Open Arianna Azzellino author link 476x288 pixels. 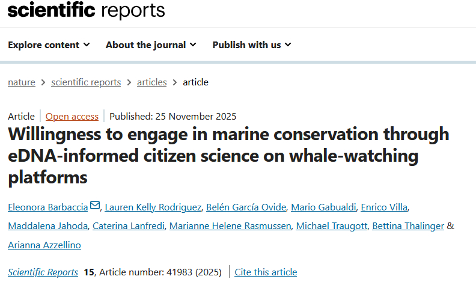tap(44, 245)
